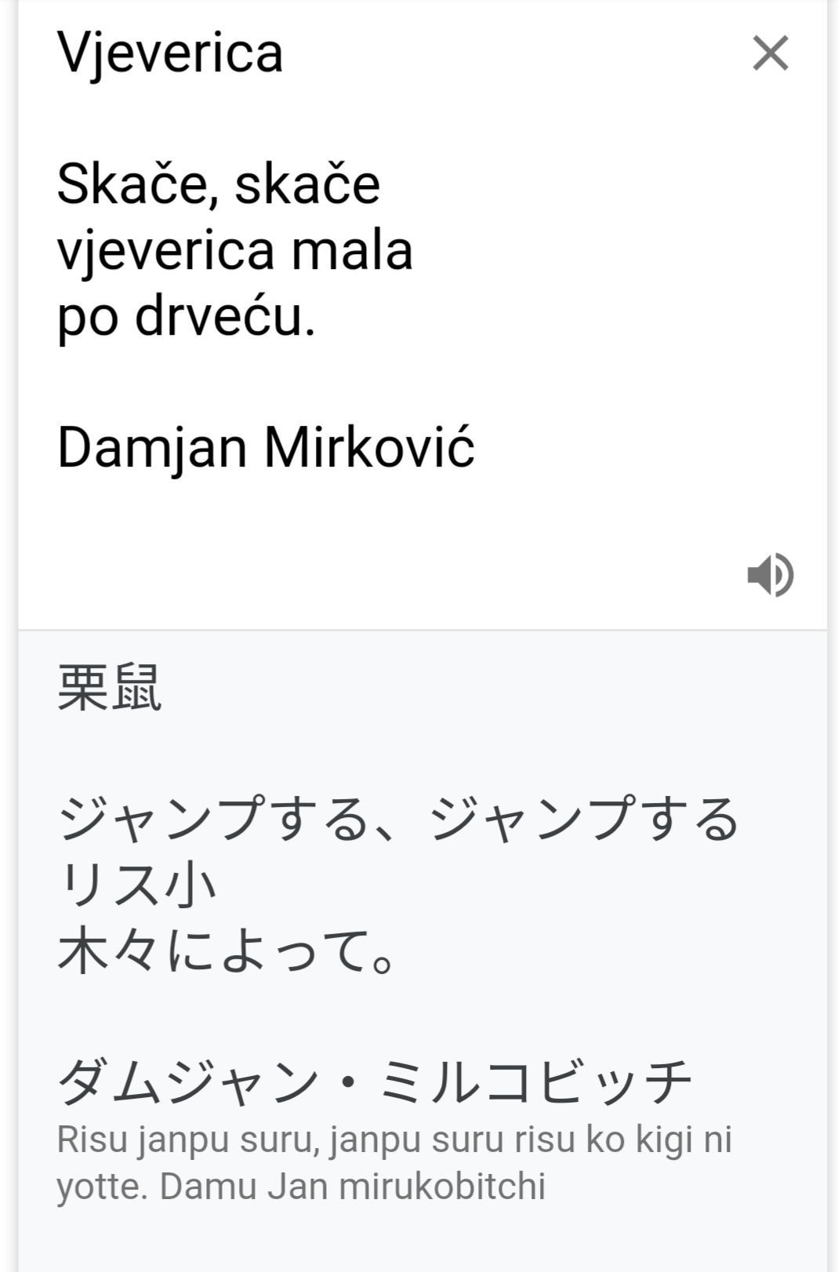This screenshot has width=838, height=1272.
Task: Play audio of the Croatian source text
Action: (771, 574)
